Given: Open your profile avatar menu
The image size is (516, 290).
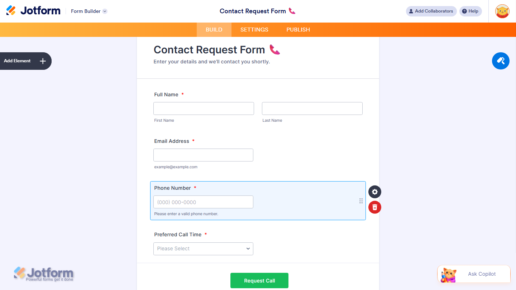Looking at the screenshot, I should tap(502, 11).
